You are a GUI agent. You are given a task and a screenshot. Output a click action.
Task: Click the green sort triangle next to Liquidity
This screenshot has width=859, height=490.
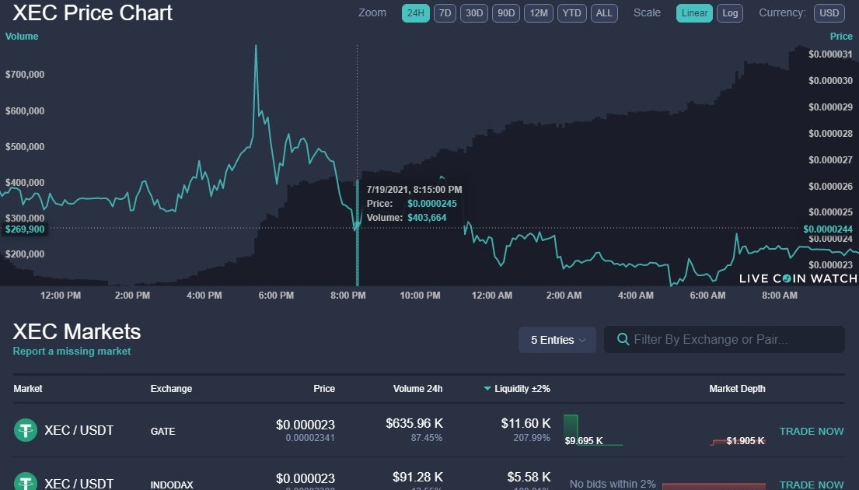coord(487,389)
